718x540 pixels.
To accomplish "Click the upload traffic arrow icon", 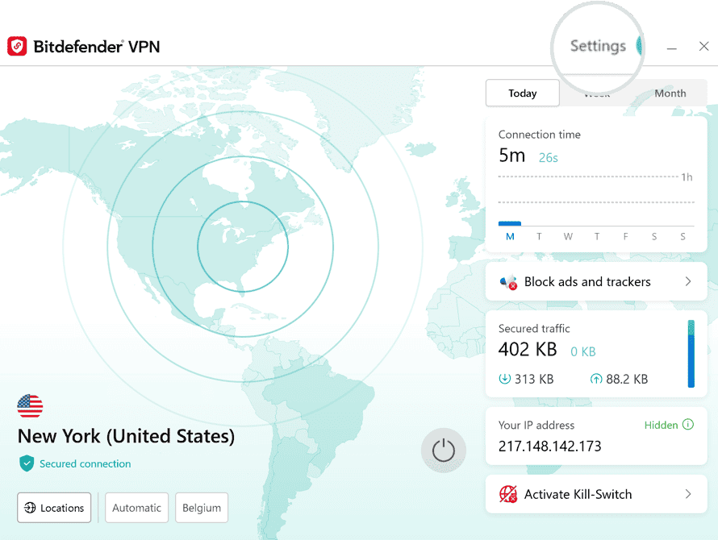I will pos(595,379).
